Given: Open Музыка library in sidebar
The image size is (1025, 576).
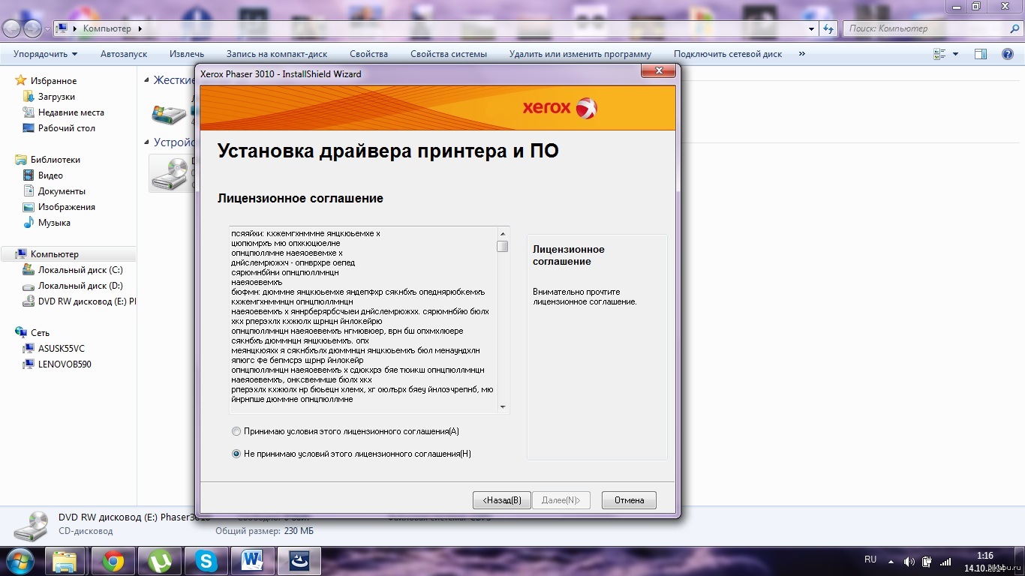Looking at the screenshot, I should 54,223.
